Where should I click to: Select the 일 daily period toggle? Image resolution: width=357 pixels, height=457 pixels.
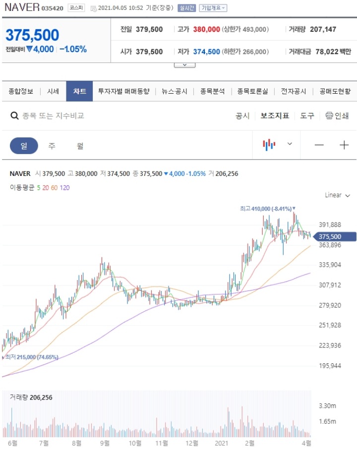[24, 145]
